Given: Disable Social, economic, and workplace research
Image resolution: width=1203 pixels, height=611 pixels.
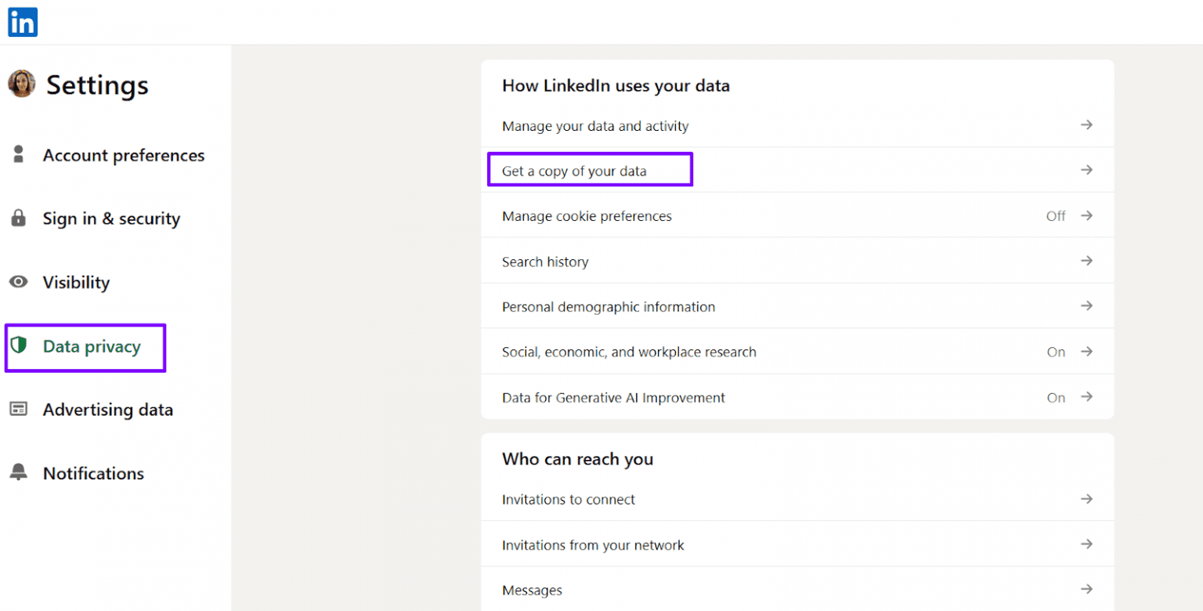Looking at the screenshot, I should (x=1055, y=352).
